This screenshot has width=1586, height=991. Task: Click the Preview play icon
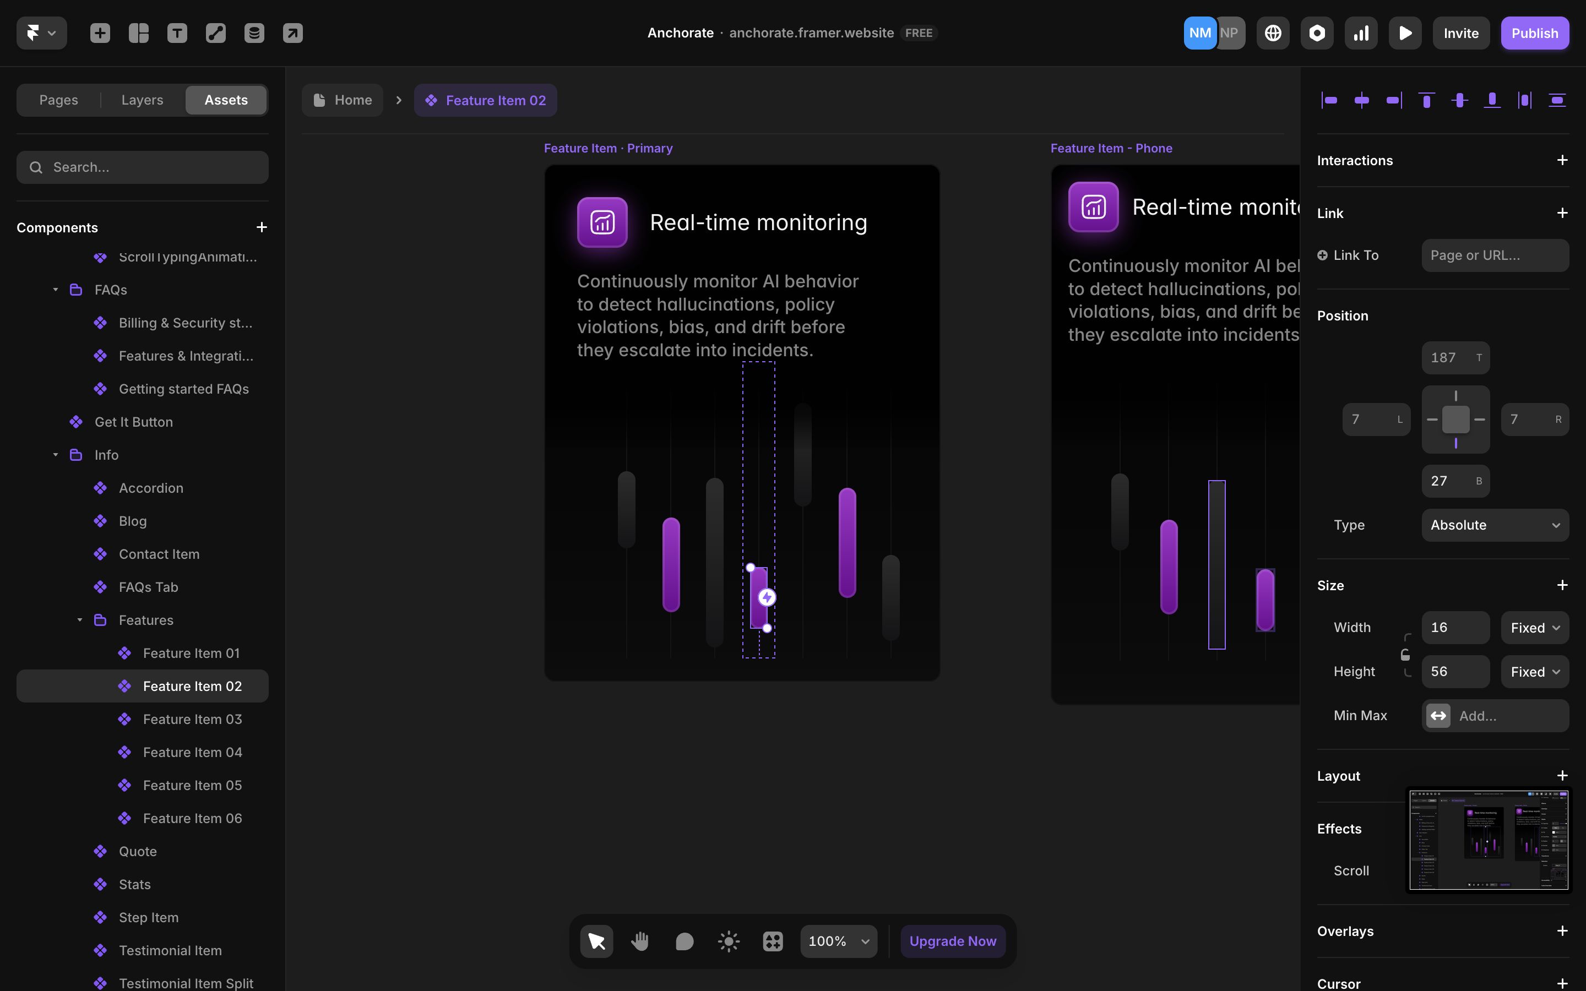[x=1405, y=33]
